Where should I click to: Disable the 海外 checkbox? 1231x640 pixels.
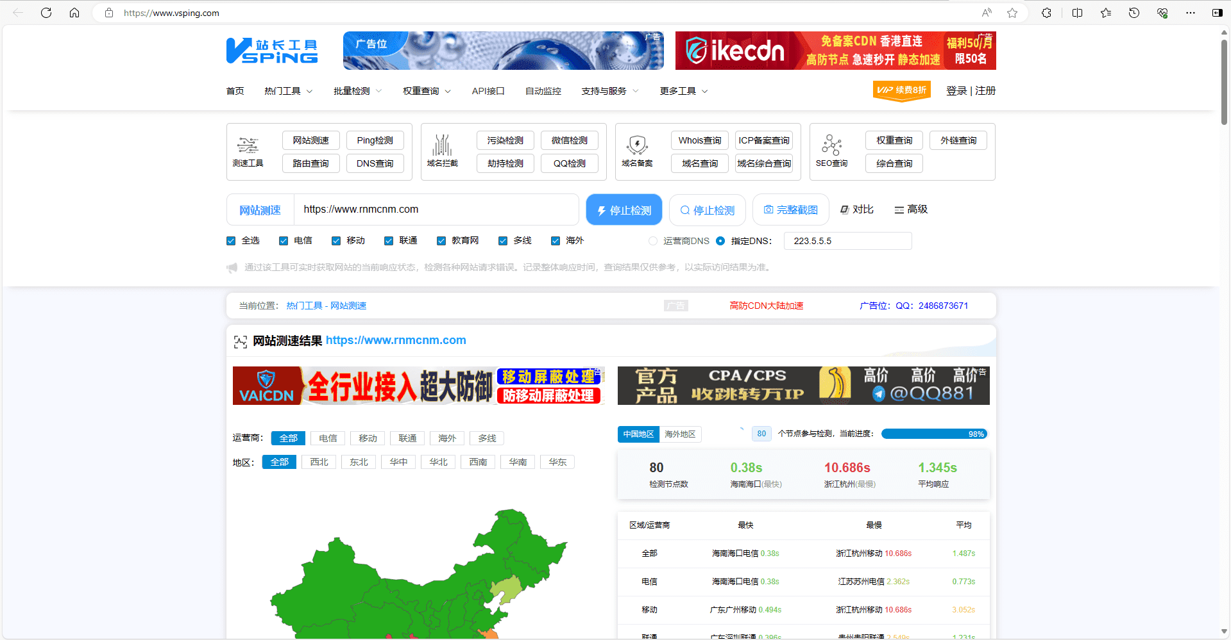click(556, 240)
